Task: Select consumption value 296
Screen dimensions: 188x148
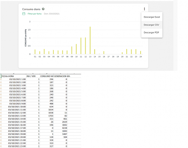Action: 47,79
